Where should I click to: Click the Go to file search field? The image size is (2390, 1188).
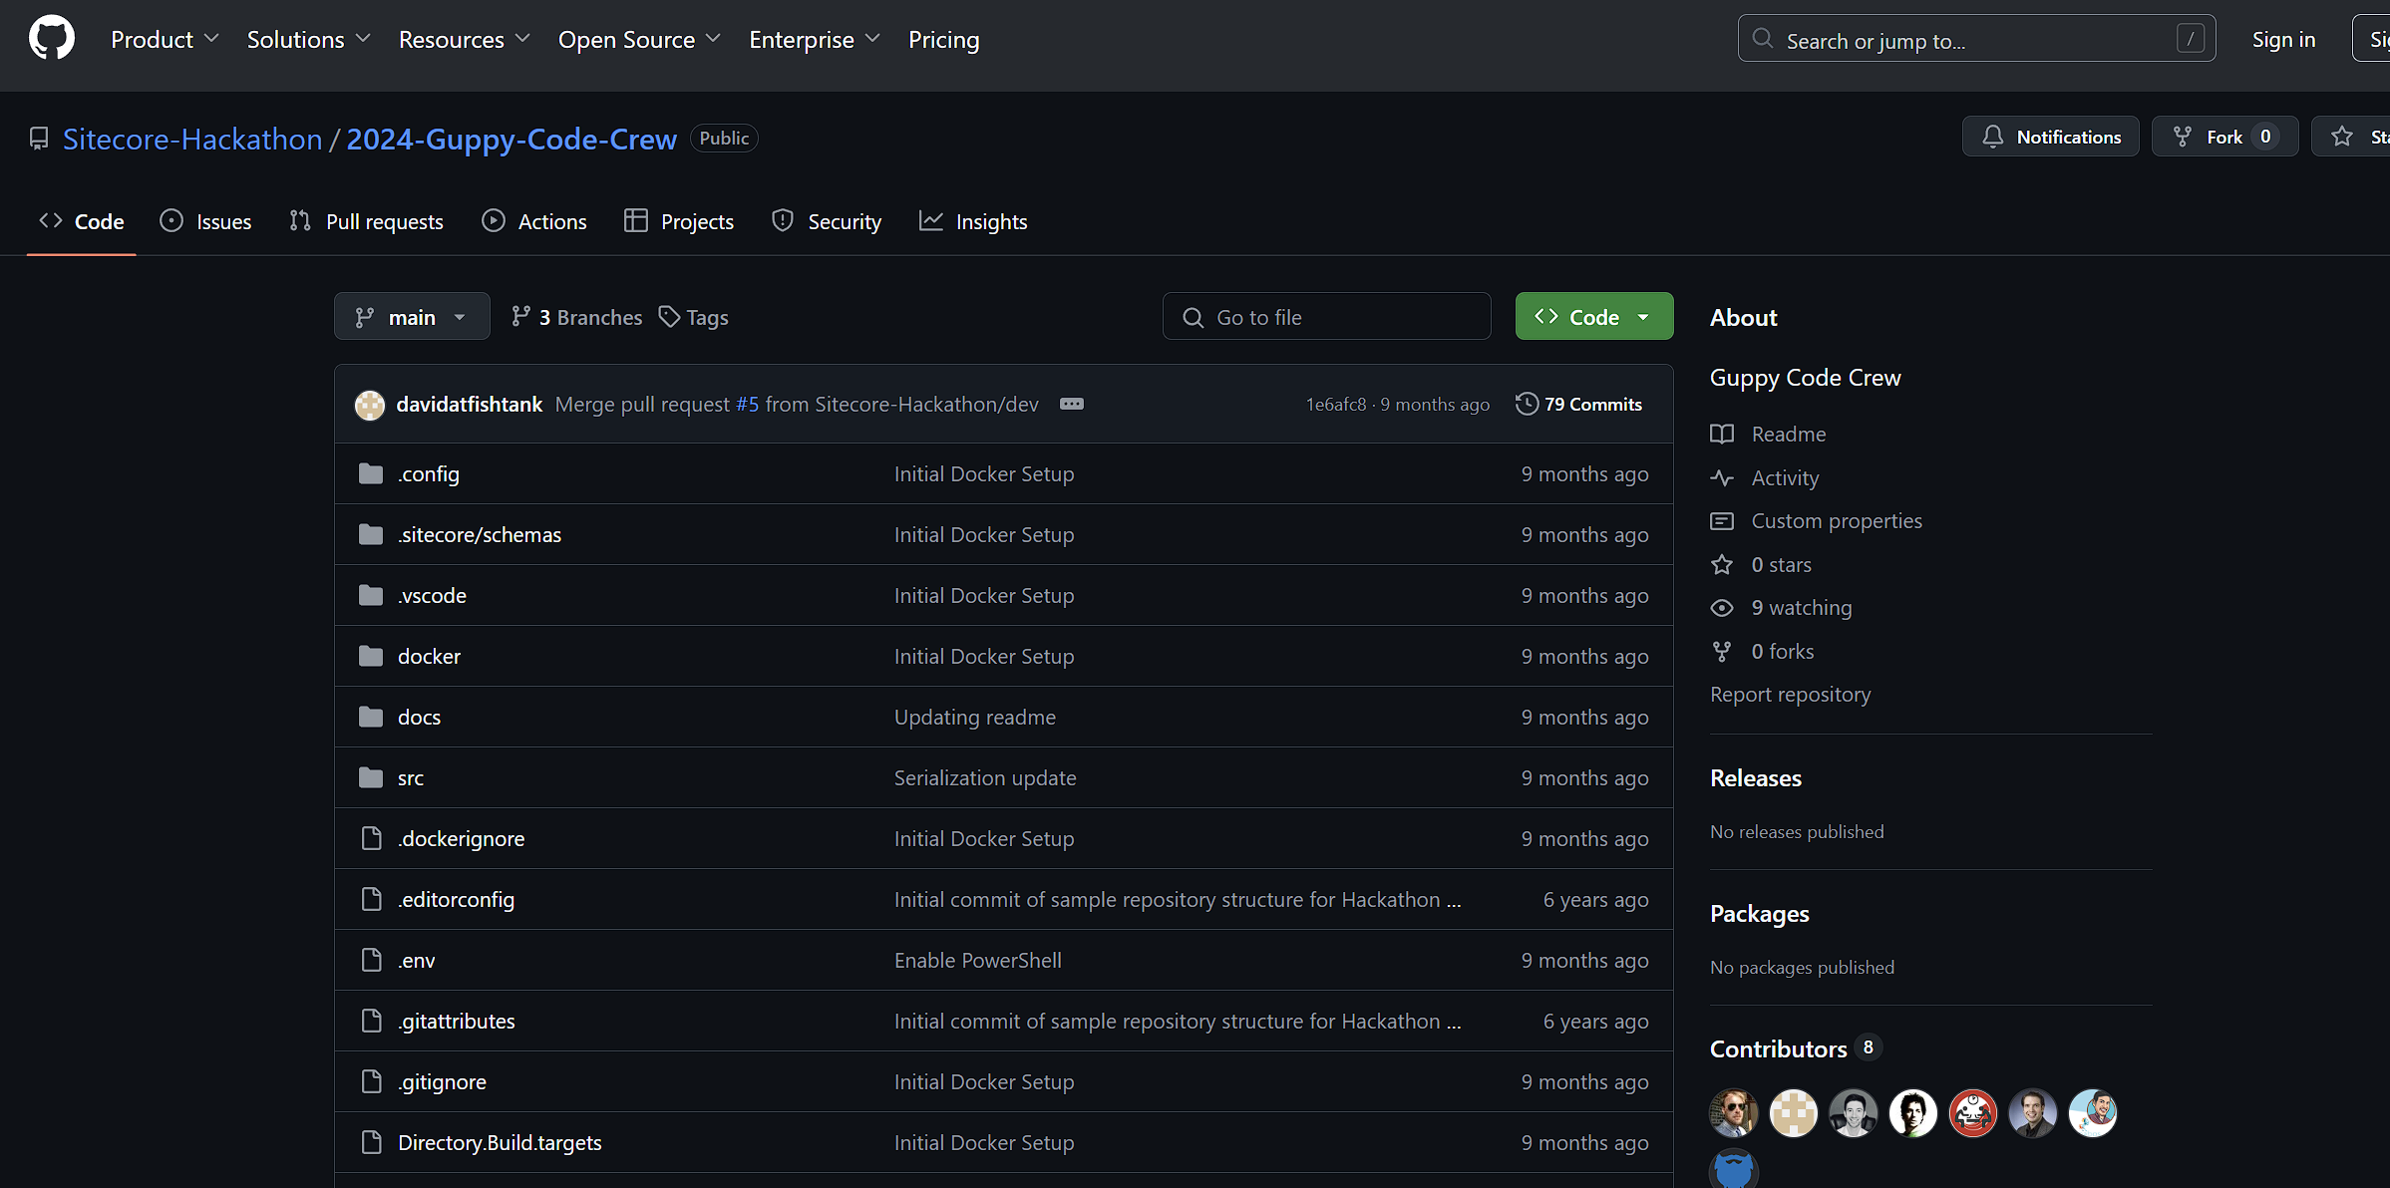(x=1326, y=317)
